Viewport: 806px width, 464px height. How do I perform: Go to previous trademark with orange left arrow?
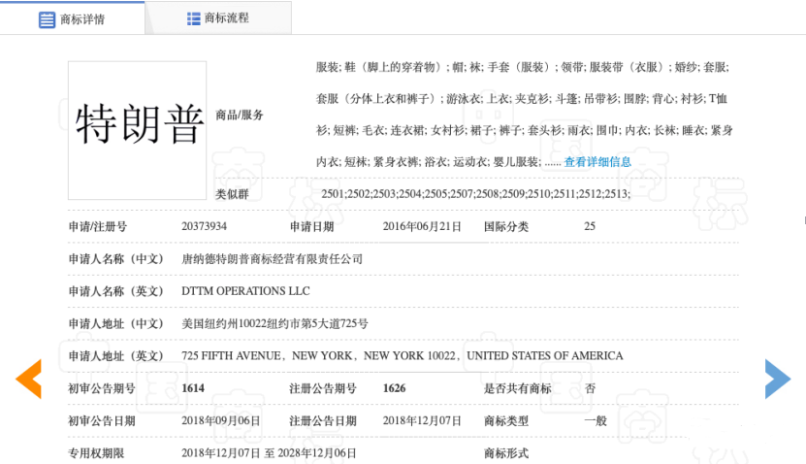pos(28,379)
